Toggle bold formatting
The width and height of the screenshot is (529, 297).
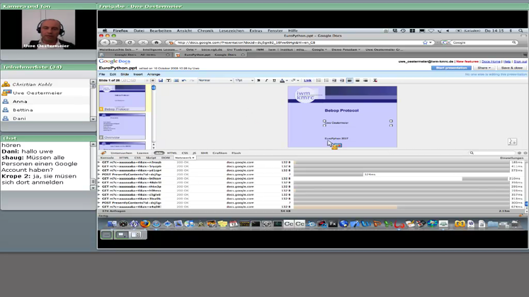[x=258, y=81]
